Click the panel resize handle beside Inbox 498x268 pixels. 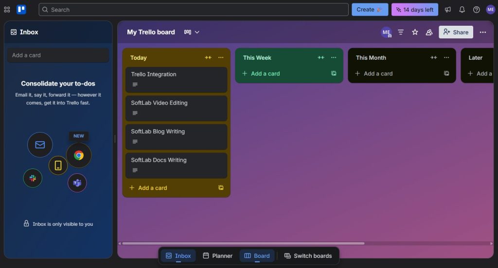tap(115, 139)
